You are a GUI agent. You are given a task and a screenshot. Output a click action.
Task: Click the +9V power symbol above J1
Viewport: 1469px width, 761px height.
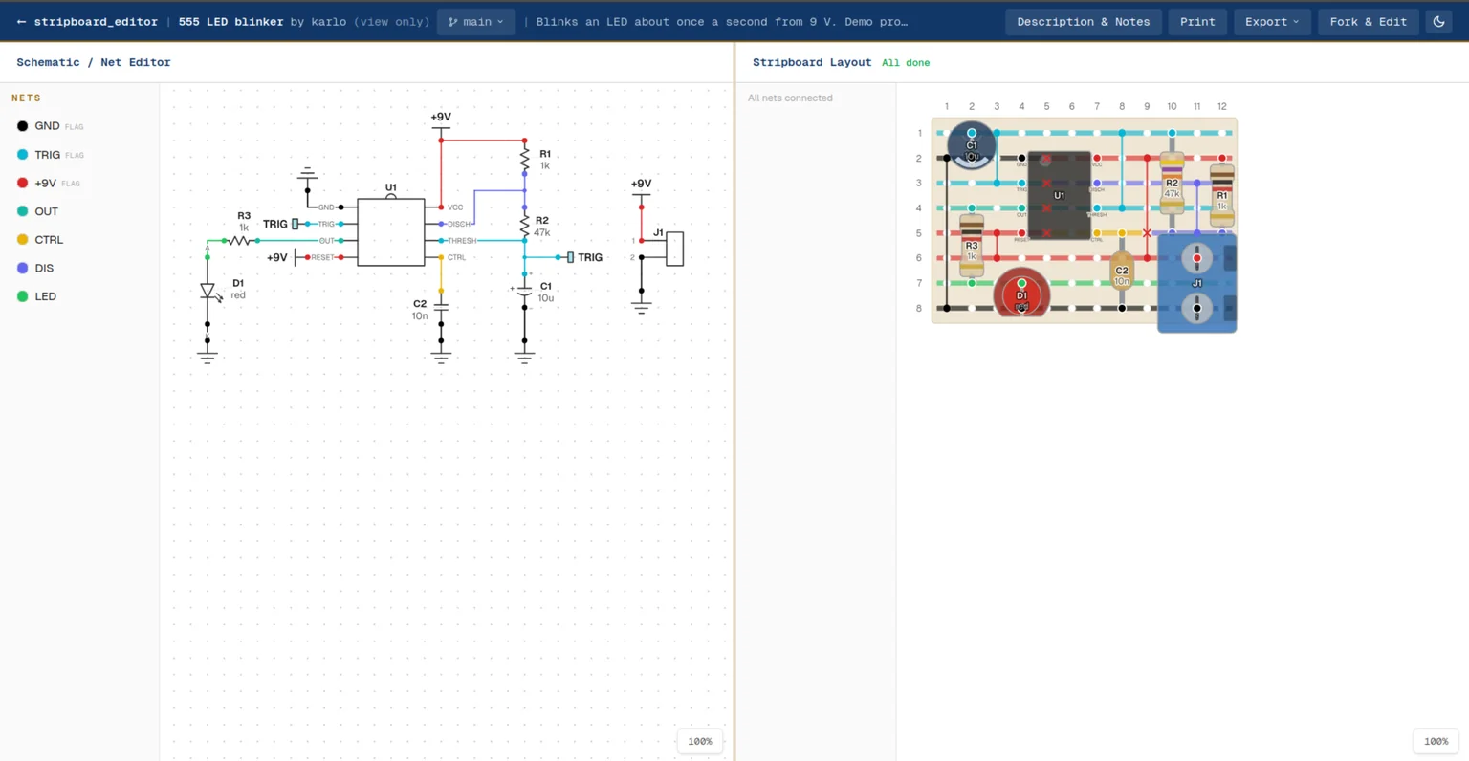point(641,188)
